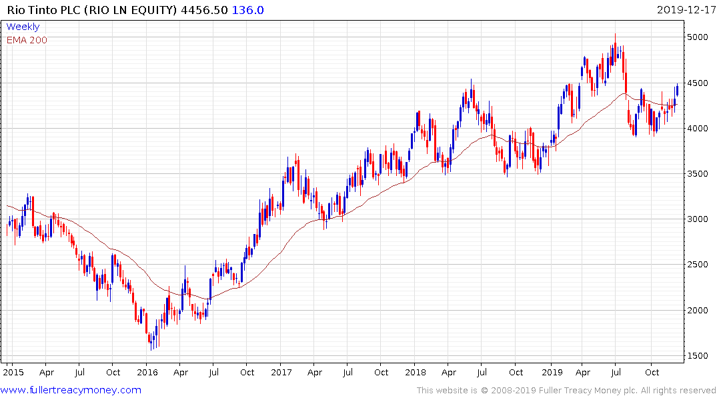Click the 2015 label on the time axis
The width and height of the screenshot is (717, 400).
(12, 371)
